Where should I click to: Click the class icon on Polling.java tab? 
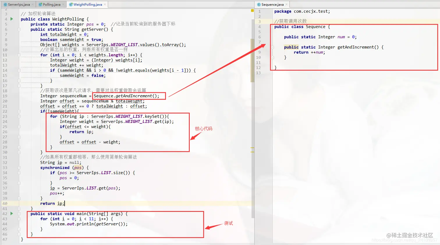point(40,4)
